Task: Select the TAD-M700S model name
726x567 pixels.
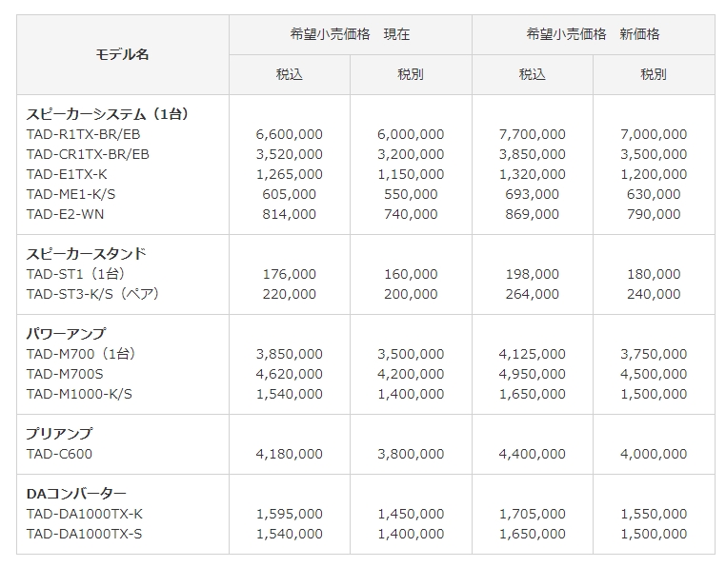Action: (67, 374)
